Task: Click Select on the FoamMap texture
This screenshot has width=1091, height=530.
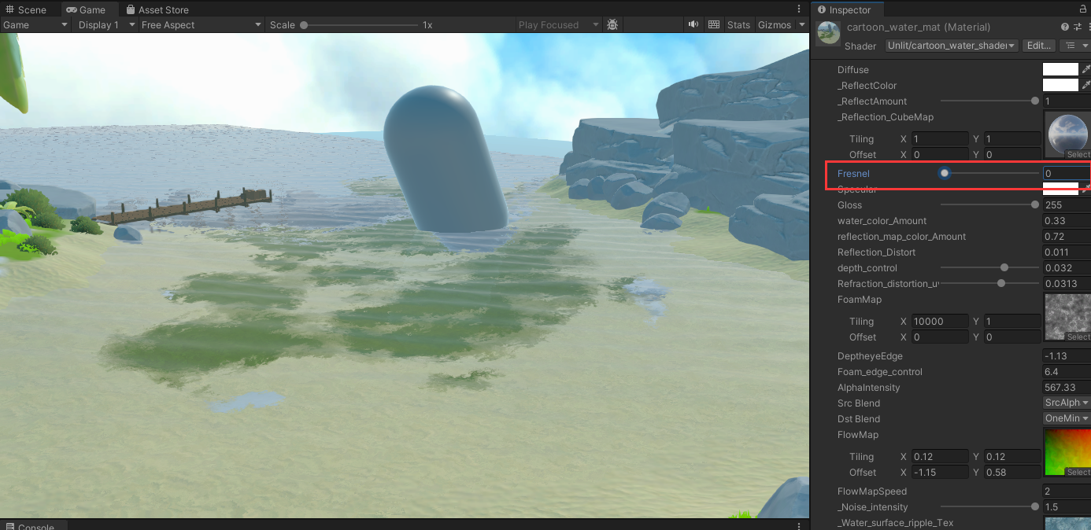Action: click(1078, 337)
